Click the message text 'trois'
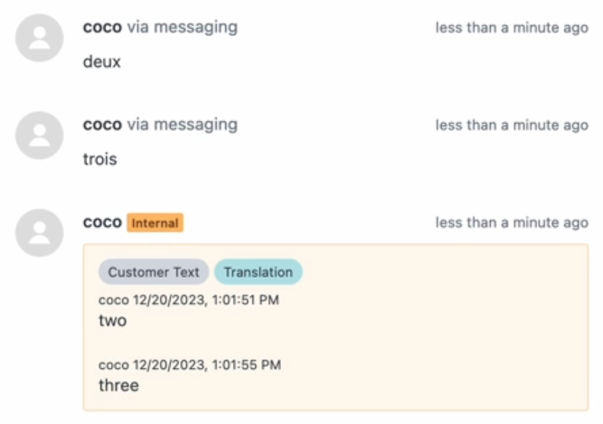Screen dimensions: 603x424 coord(100,159)
